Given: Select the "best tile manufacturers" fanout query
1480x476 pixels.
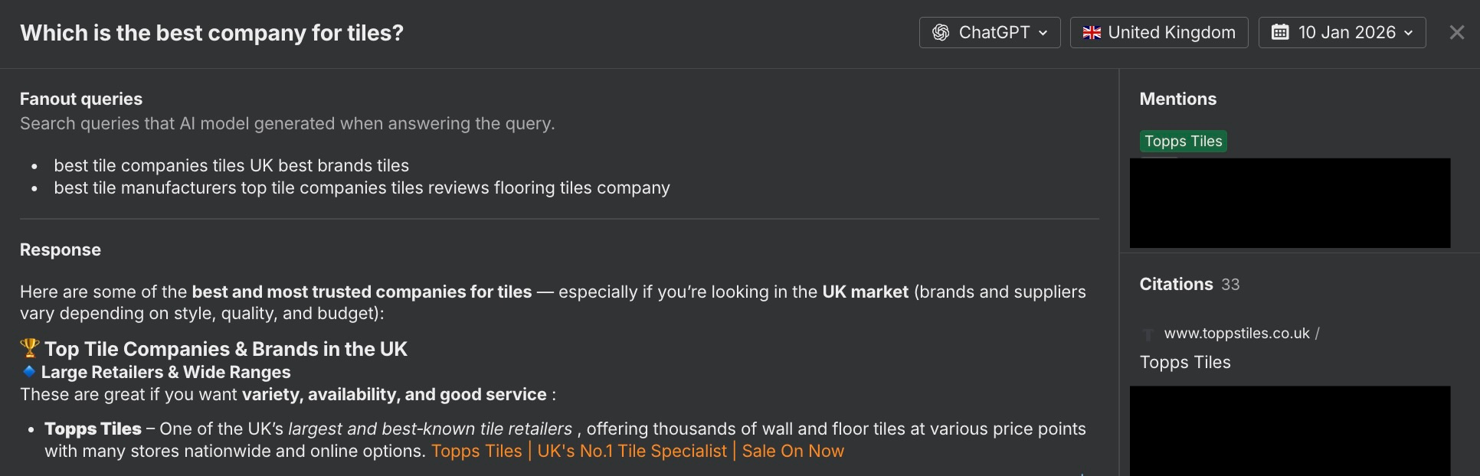Looking at the screenshot, I should [362, 188].
